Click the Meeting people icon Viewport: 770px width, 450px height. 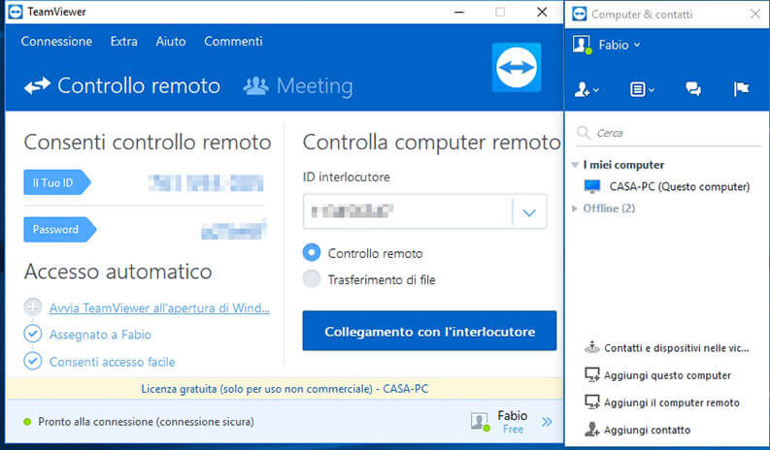(x=255, y=86)
